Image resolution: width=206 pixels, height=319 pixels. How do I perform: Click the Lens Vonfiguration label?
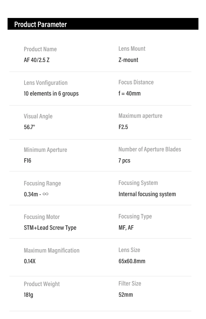[x=46, y=83]
